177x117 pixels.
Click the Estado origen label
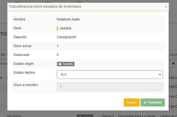point(23,64)
